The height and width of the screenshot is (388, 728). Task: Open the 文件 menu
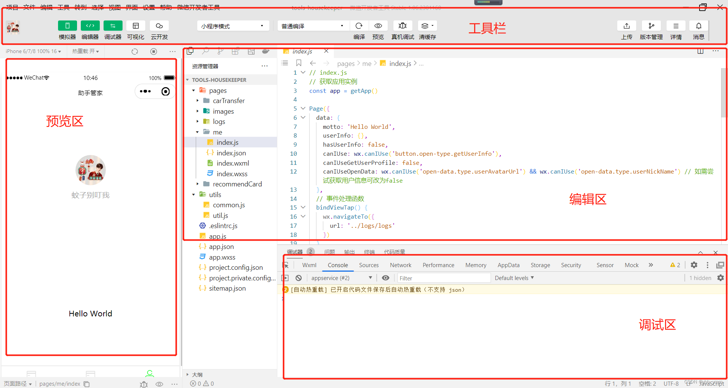(x=29, y=7)
